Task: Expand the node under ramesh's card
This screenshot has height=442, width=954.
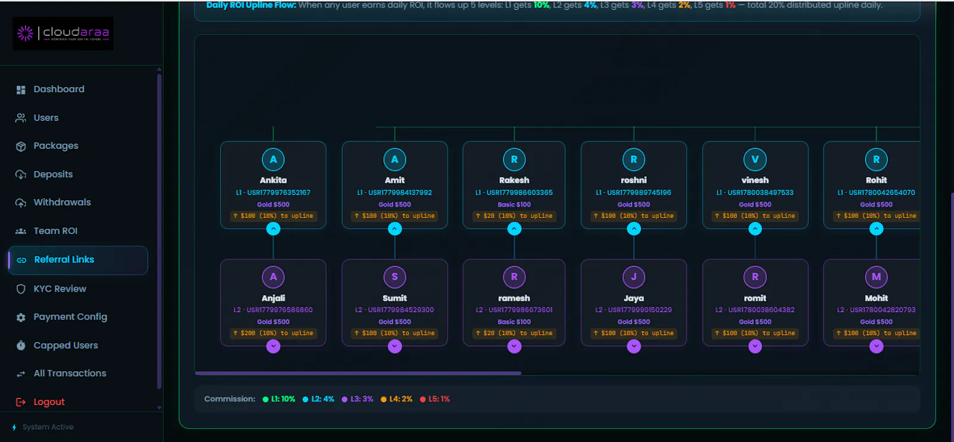Action: 514,346
